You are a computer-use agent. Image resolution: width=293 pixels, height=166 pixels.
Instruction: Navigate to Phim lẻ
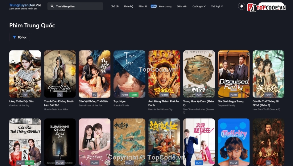click(142, 6)
